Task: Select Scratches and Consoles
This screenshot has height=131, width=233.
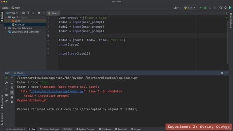Action: coord(25,32)
